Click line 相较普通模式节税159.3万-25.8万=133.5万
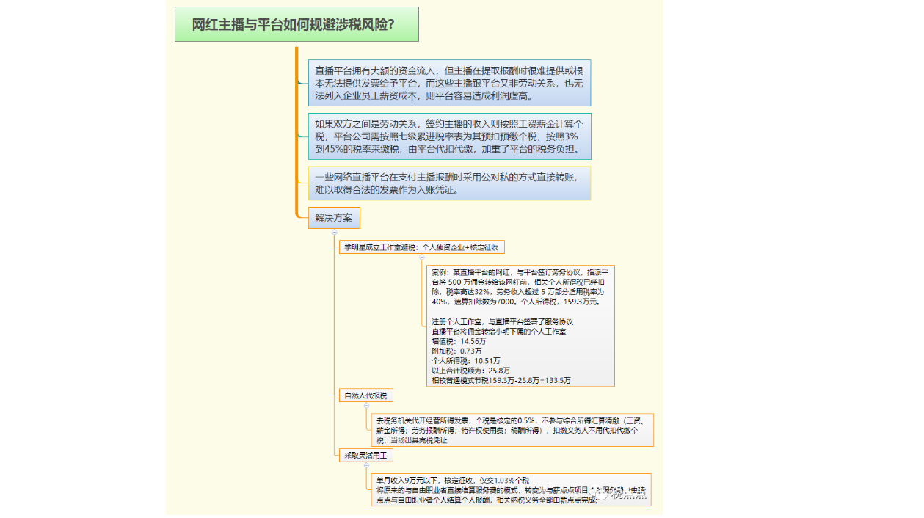Screen dimensions: 924x518 point(501,381)
